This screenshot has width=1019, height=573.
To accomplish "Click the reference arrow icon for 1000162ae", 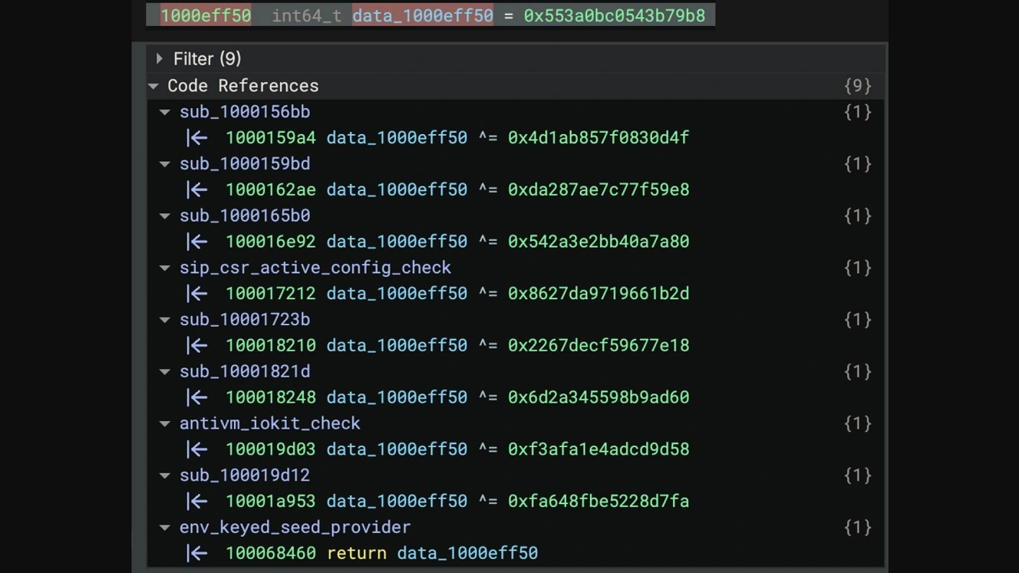I will point(197,189).
